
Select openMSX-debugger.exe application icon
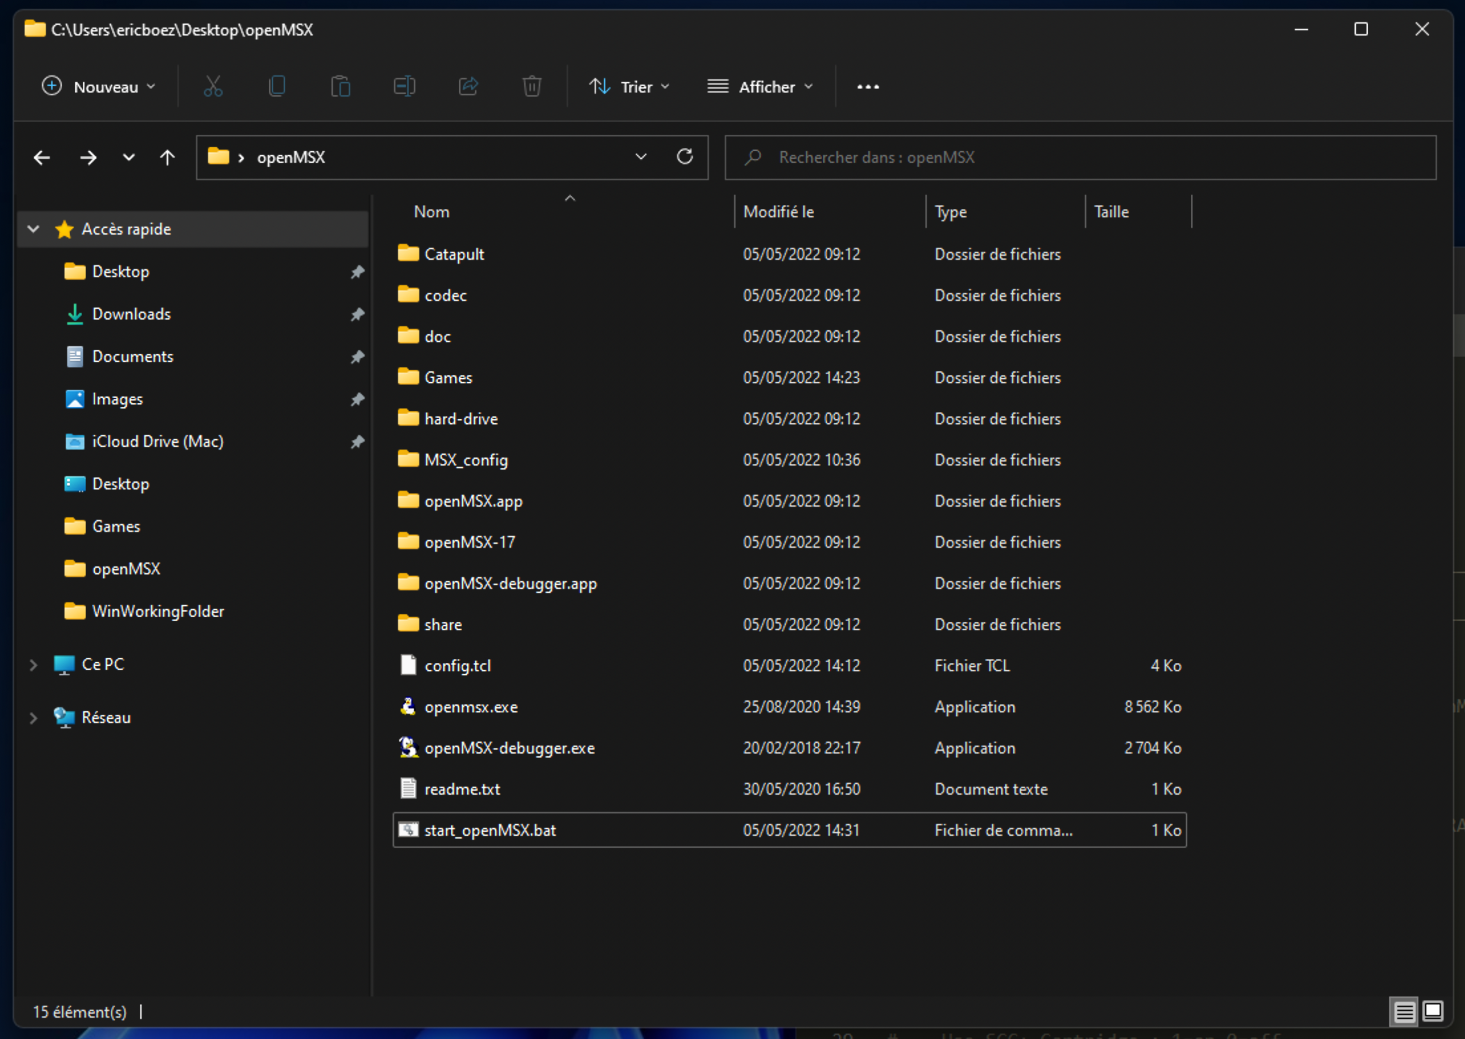(408, 747)
